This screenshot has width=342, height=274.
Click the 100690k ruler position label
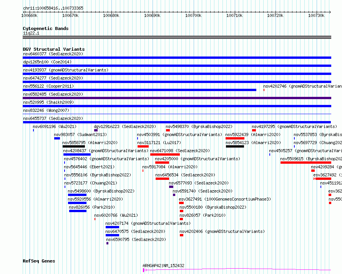(x=152, y=15)
